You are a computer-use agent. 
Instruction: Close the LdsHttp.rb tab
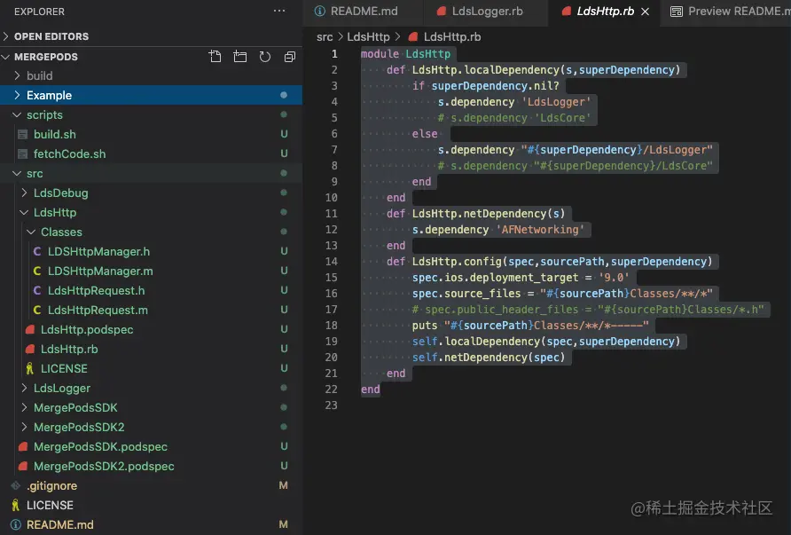click(645, 12)
